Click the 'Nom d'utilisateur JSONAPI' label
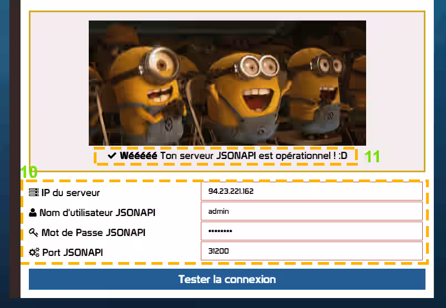The image size is (446, 308). coord(97,213)
